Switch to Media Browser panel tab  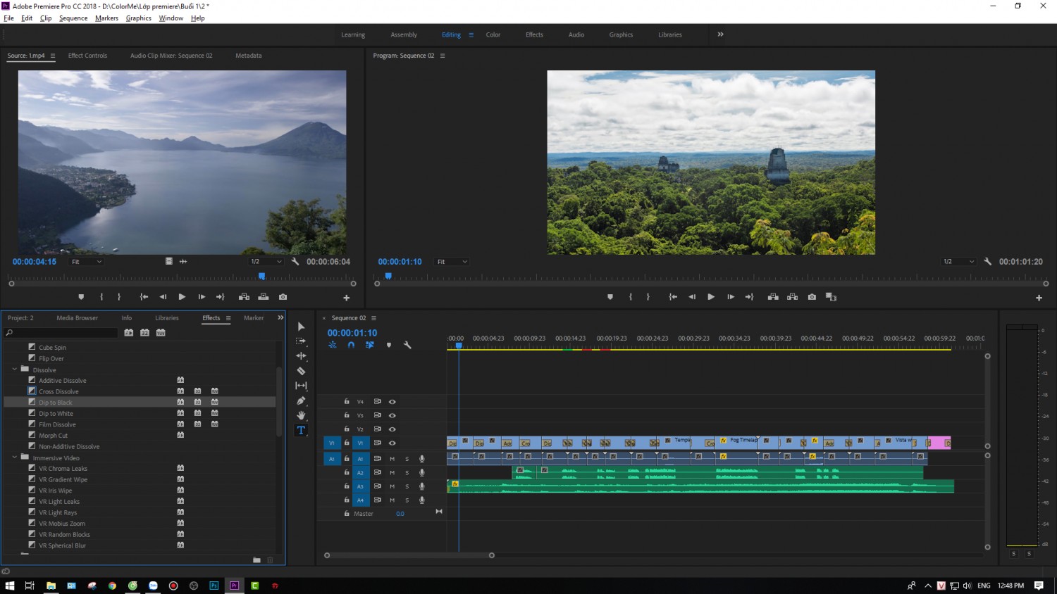tap(78, 318)
